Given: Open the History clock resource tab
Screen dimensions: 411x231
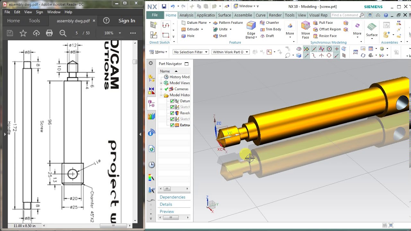Looking at the screenshot, I should click(x=152, y=165).
